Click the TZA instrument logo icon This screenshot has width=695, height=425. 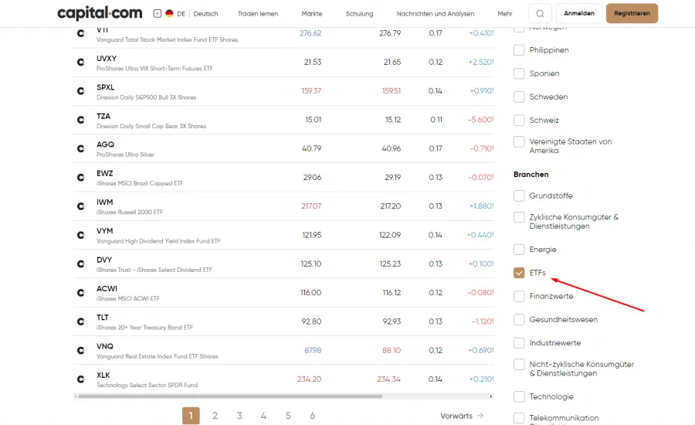[80, 120]
